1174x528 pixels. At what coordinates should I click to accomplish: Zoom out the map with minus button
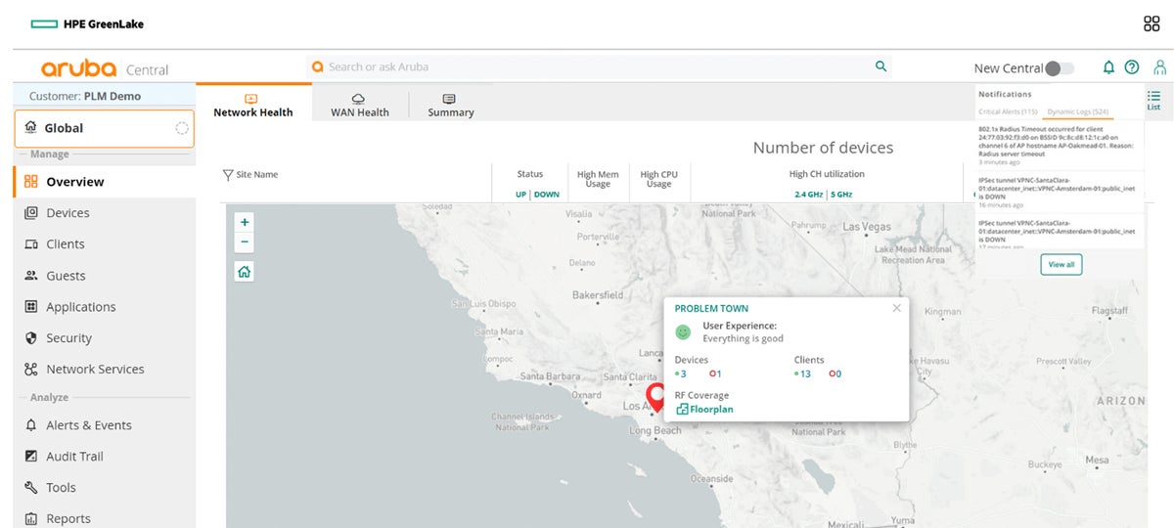pyautogui.click(x=245, y=242)
